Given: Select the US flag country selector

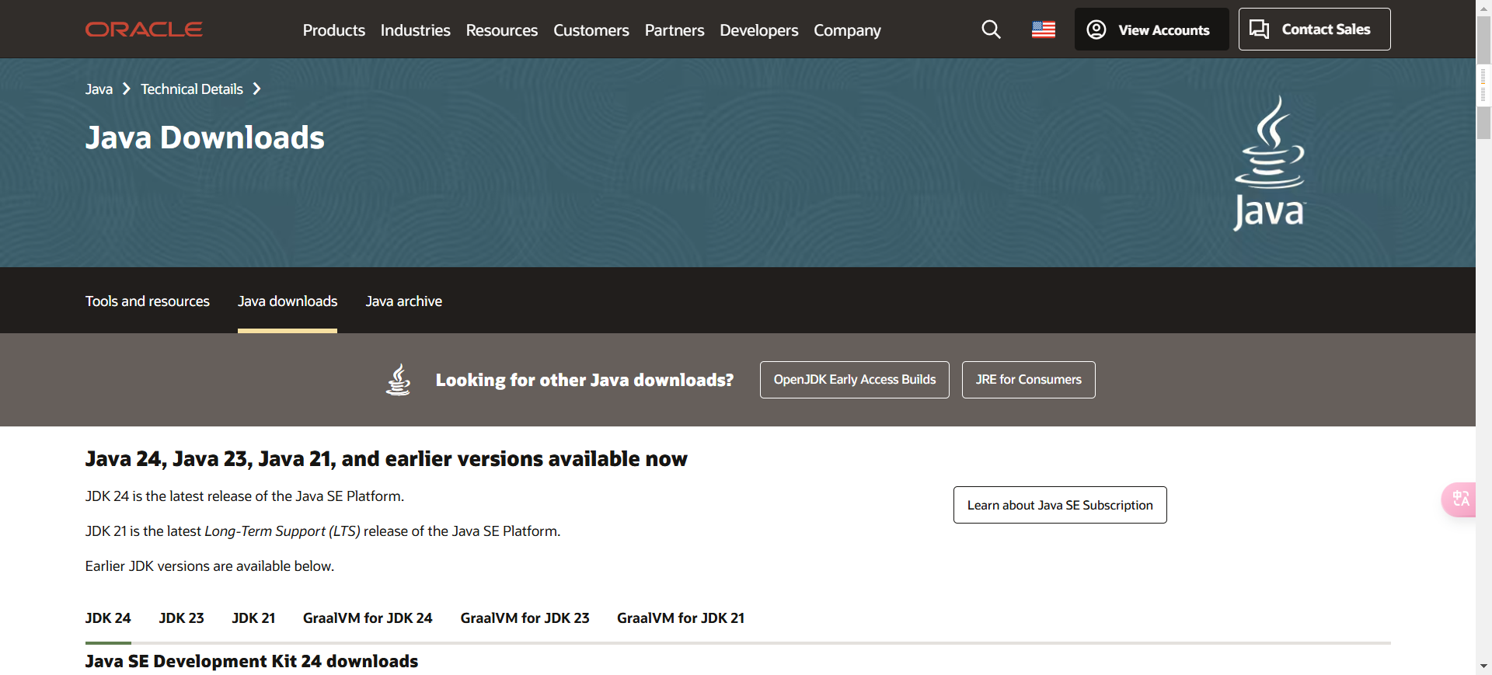Looking at the screenshot, I should pos(1044,30).
